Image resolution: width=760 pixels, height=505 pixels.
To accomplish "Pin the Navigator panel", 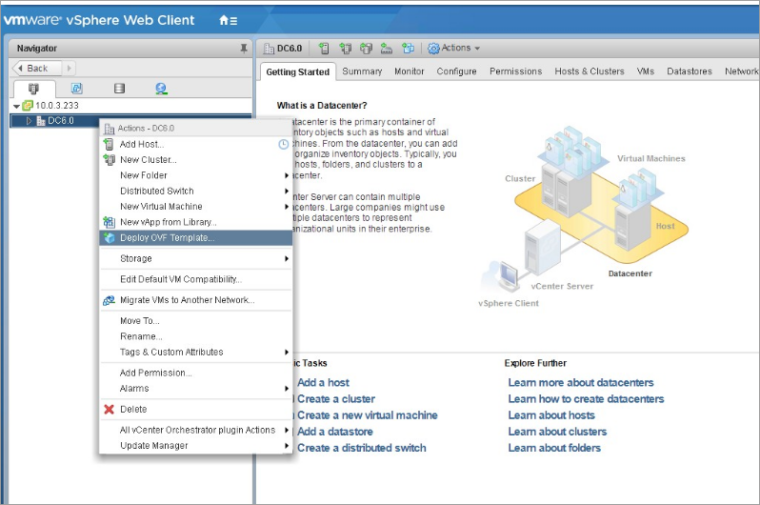I will coord(243,48).
